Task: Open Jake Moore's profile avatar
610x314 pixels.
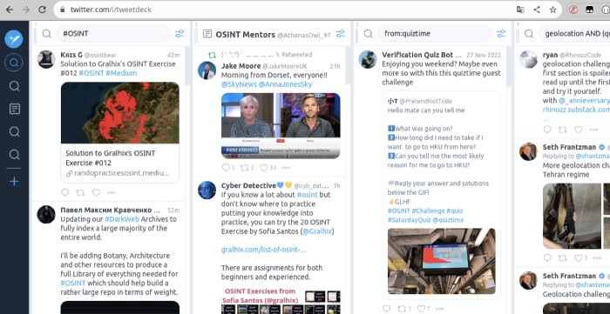Action: tap(207, 70)
